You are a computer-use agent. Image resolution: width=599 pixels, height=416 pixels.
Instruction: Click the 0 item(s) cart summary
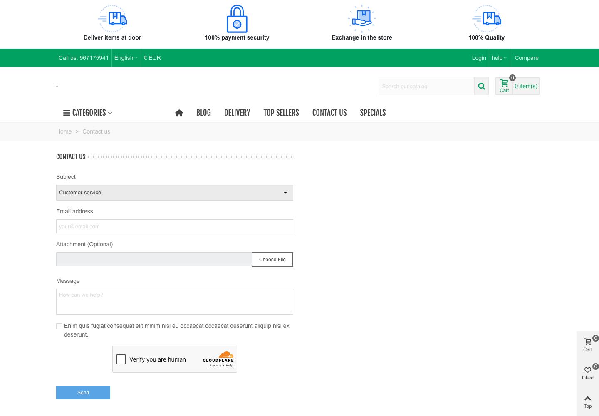coord(526,86)
